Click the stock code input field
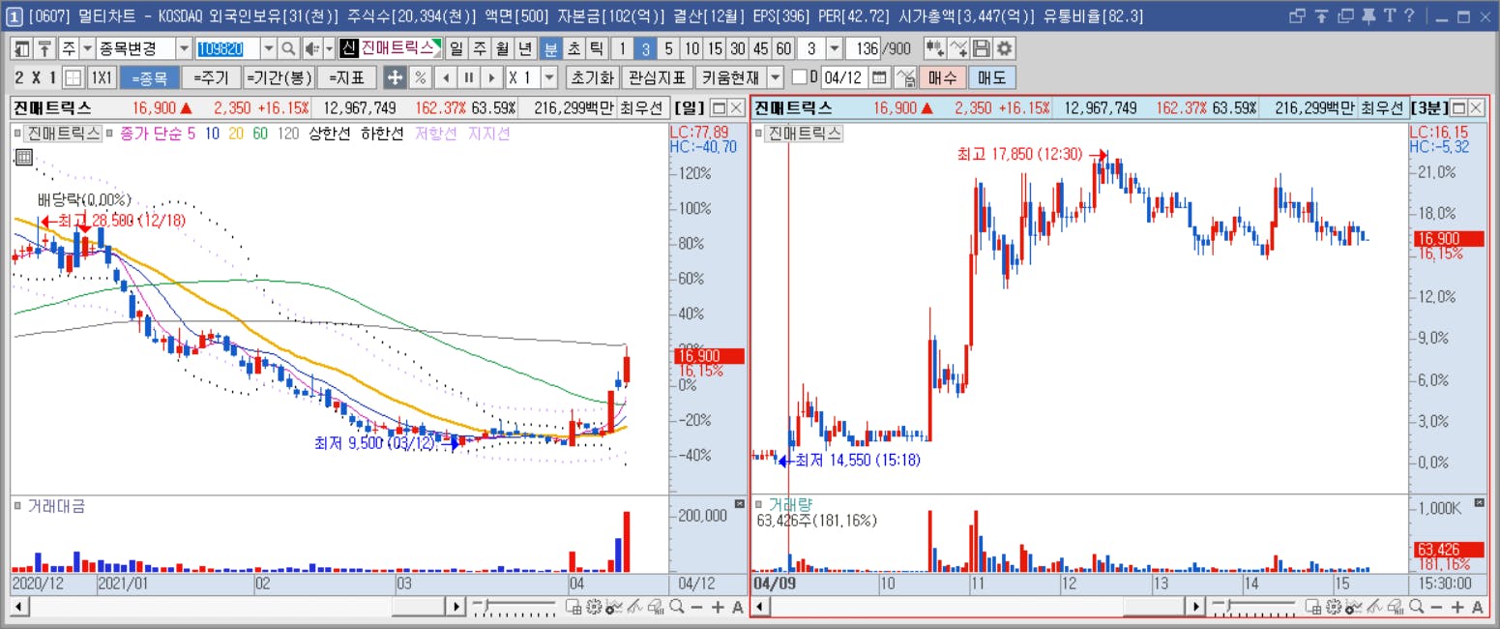1500x629 pixels. pyautogui.click(x=228, y=48)
